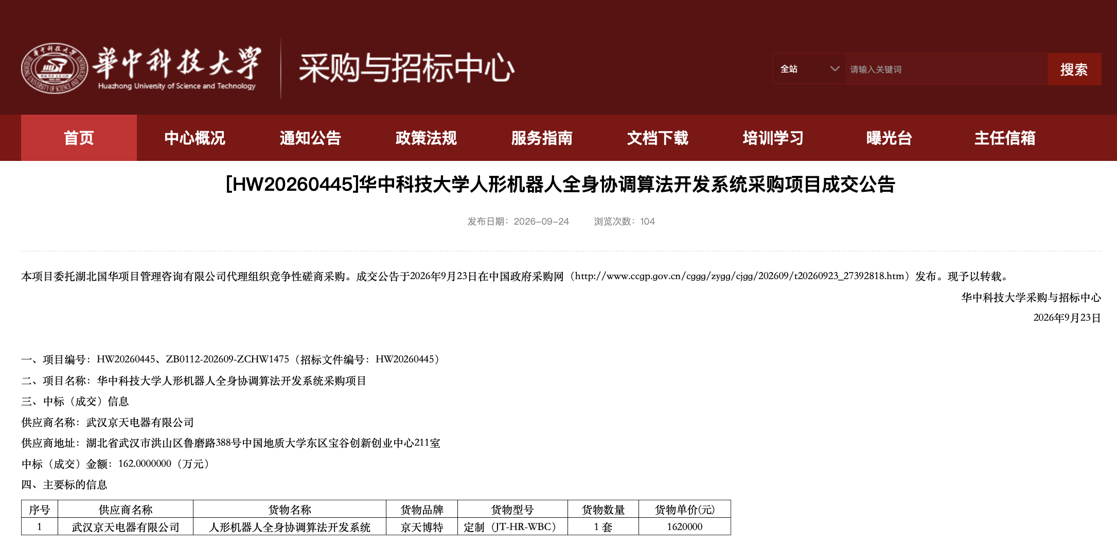Click the 供应商地址 line

tap(231, 443)
